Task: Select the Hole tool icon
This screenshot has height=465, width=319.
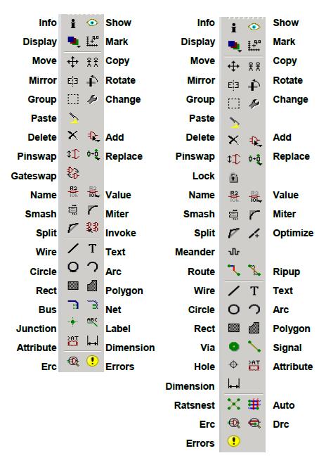Action: pos(233,365)
